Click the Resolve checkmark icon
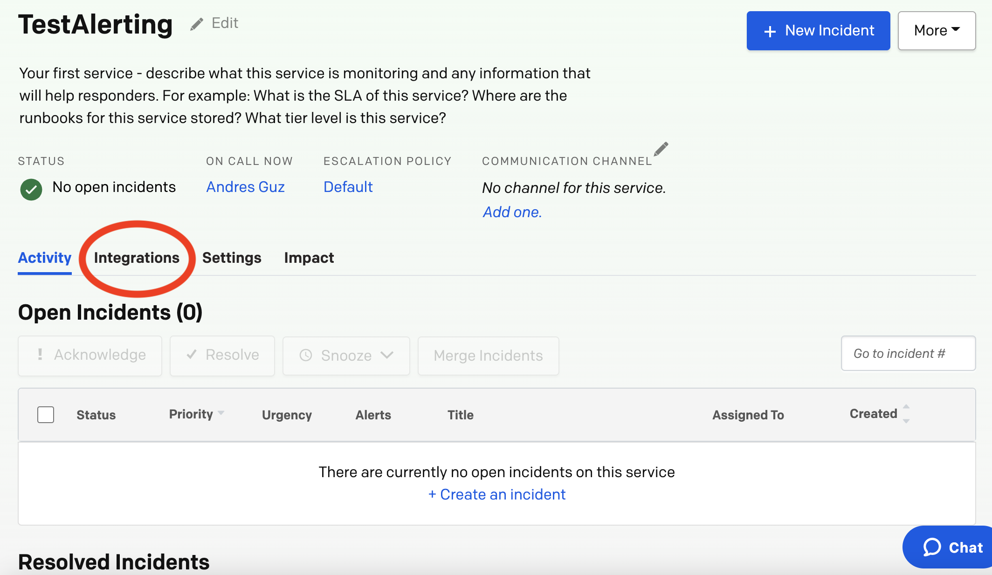The width and height of the screenshot is (992, 575). 191,355
